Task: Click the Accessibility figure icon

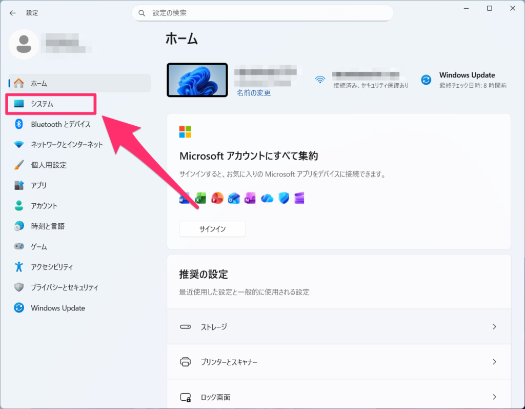Action: point(19,267)
